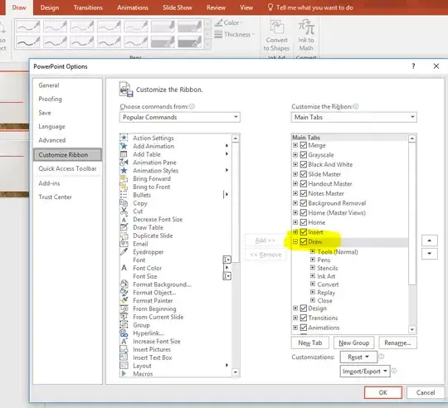Uncheck the Merge tab checkbox
448x408 pixels.
pos(304,145)
